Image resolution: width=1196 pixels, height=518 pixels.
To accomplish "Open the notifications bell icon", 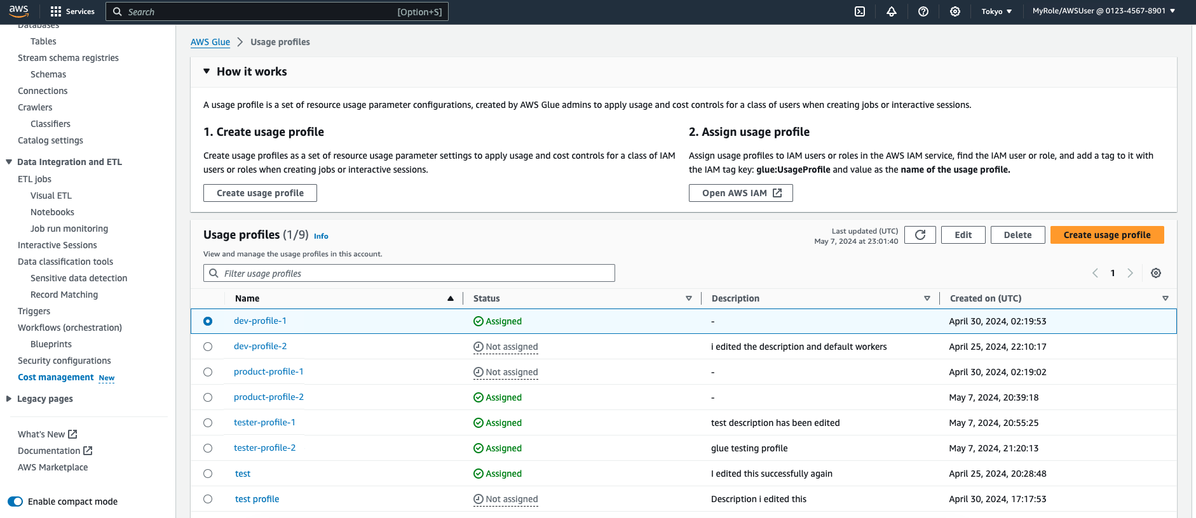I will coord(892,11).
